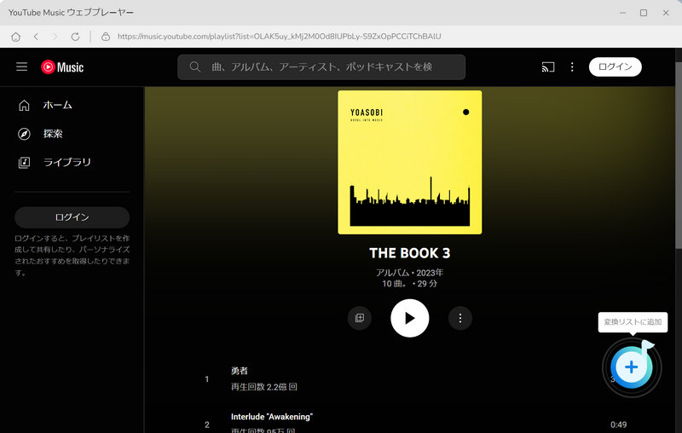
Task: Save album to library icon
Action: coord(359,318)
